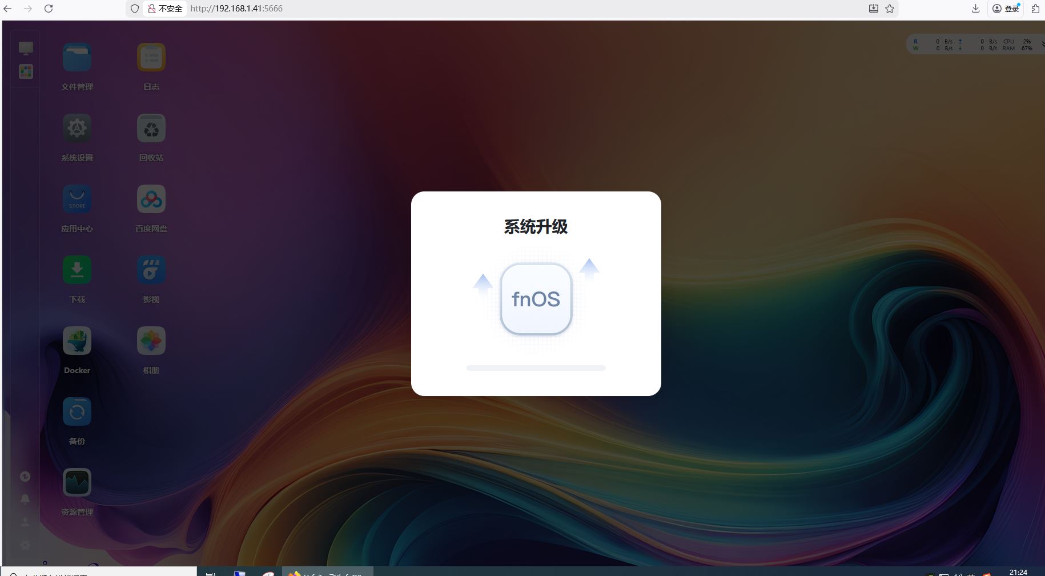The width and height of the screenshot is (1045, 576).
Task: Switch to the Firefox window on the taskbar
Action: point(328,572)
